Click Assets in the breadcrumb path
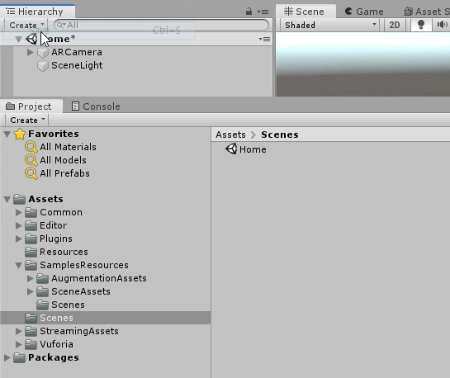 (230, 135)
